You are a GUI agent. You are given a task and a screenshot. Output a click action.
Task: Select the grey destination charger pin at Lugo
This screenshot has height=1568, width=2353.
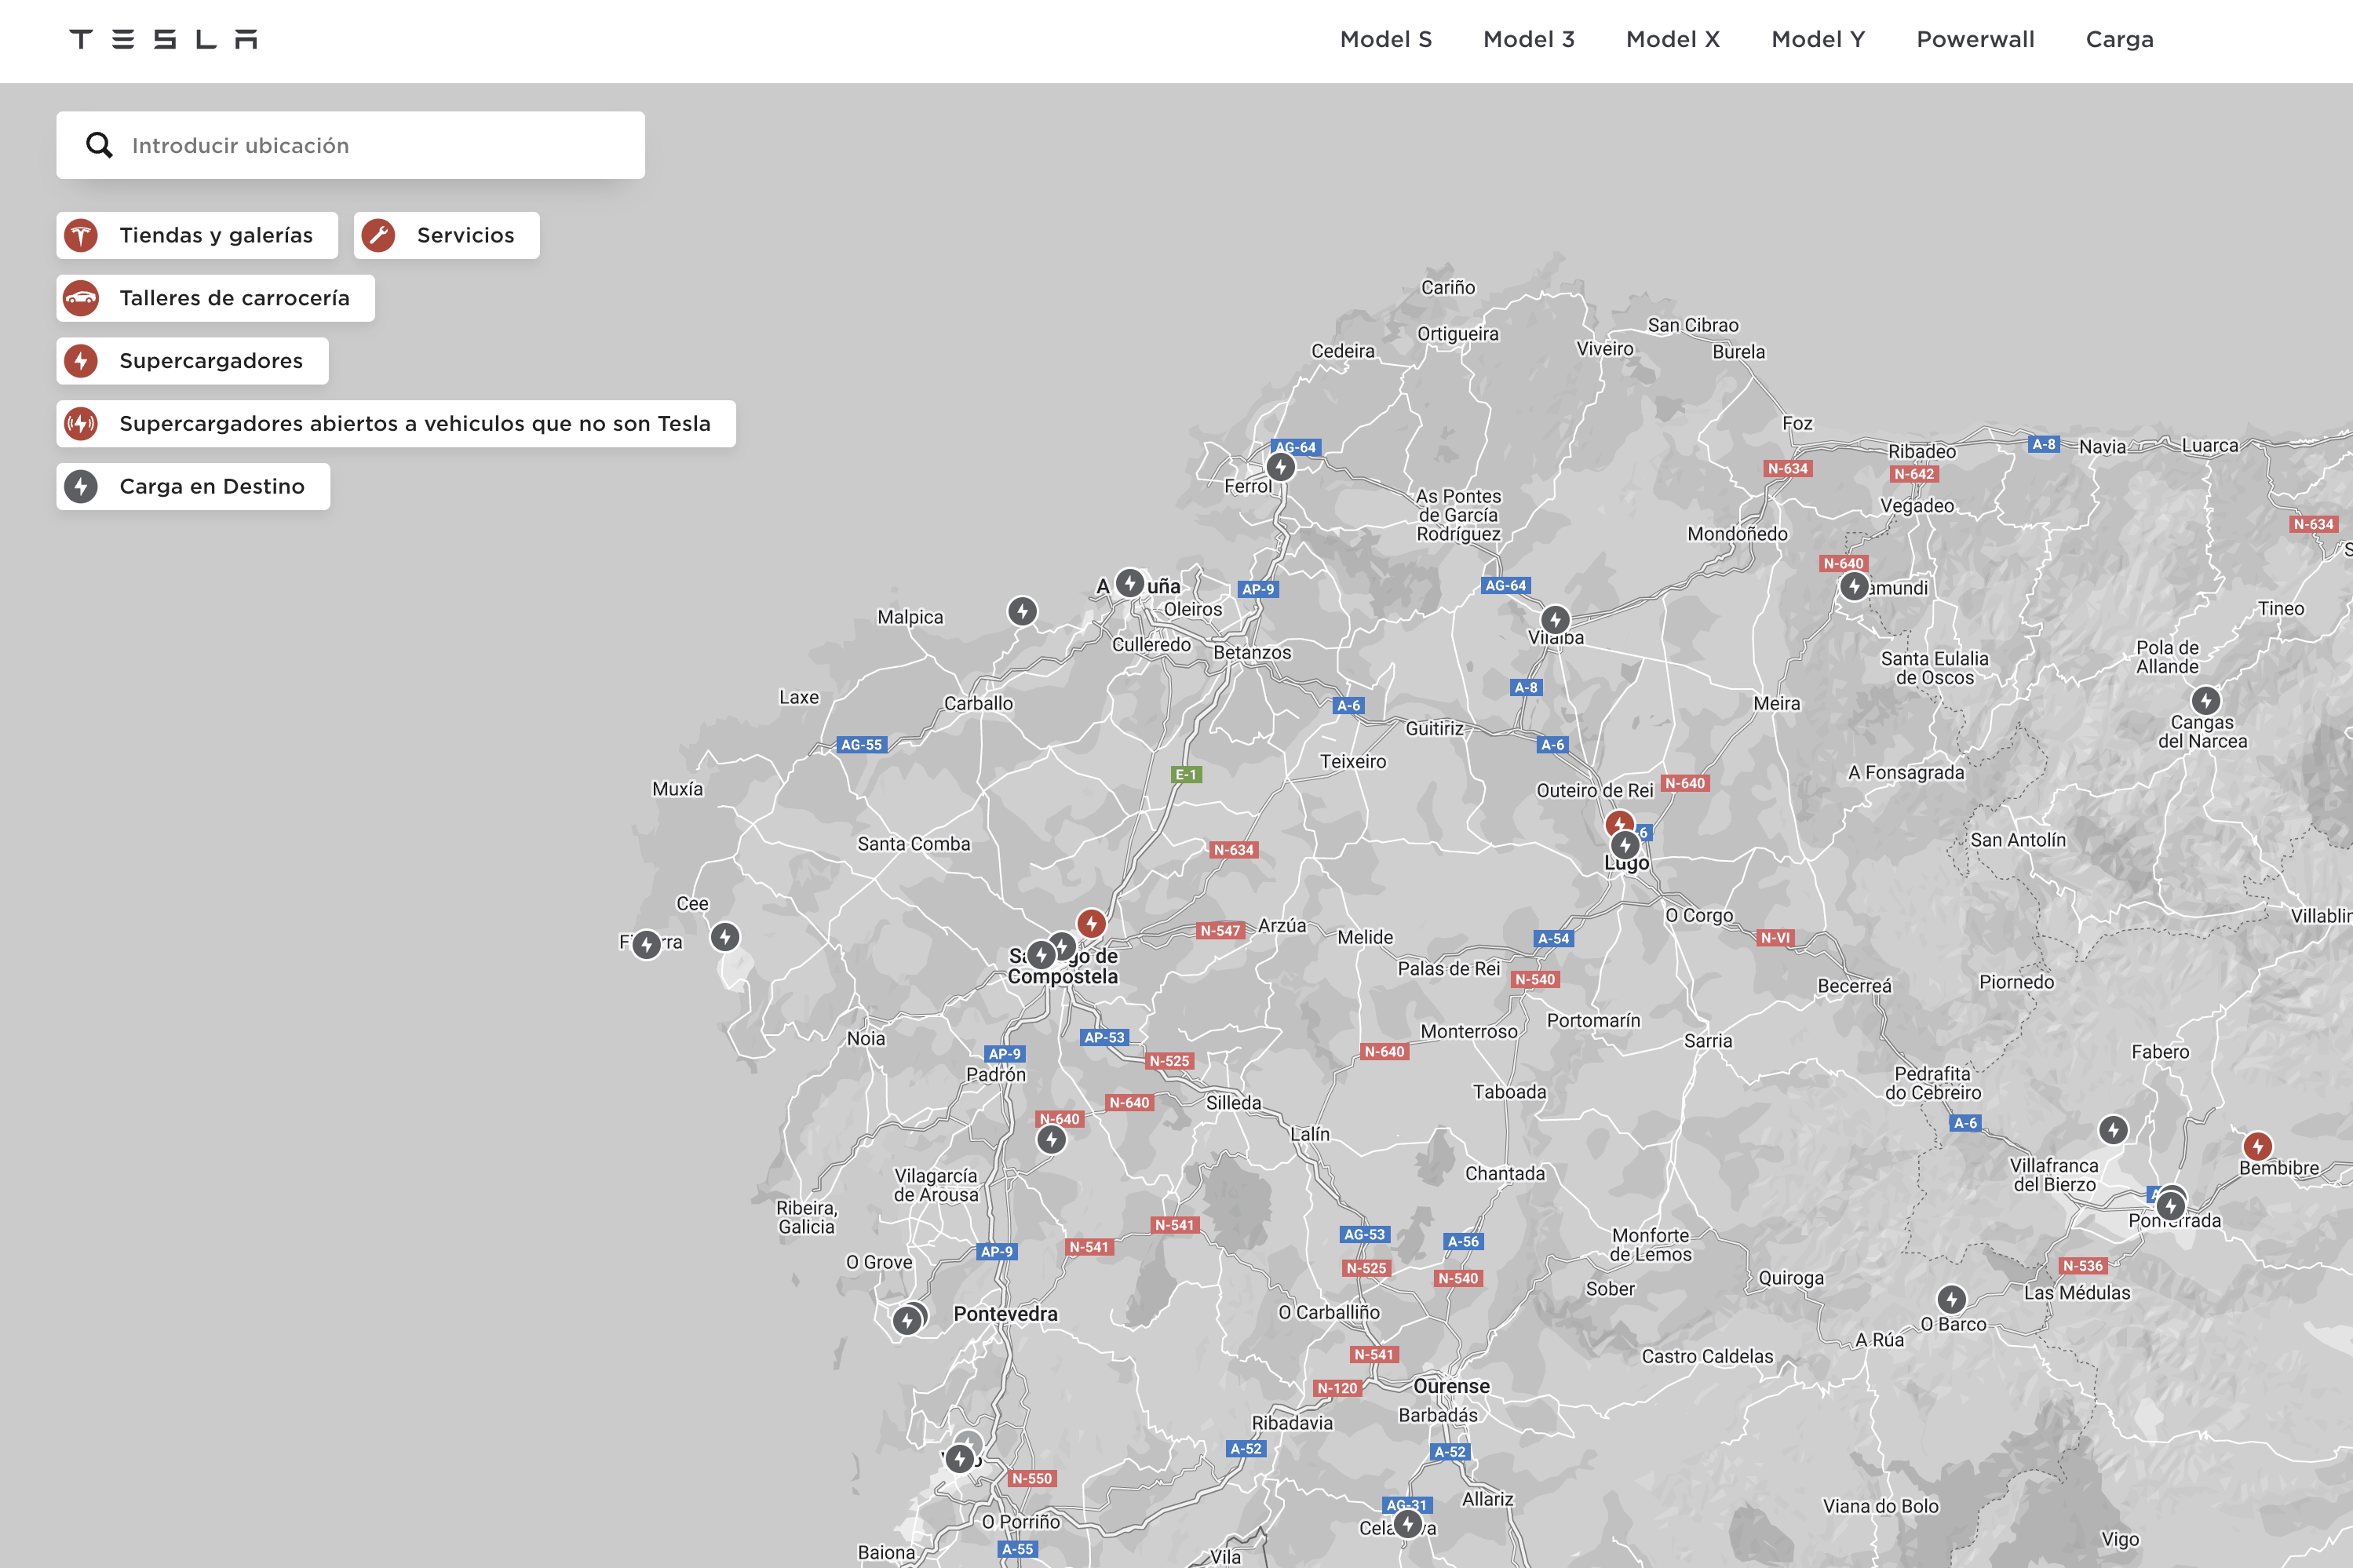1625,846
